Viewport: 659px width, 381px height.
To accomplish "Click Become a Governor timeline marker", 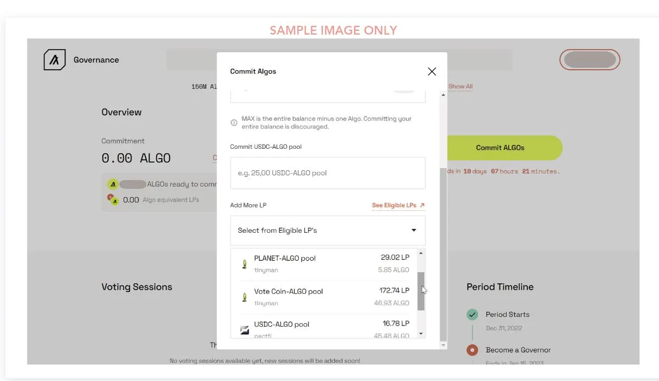I will click(x=473, y=350).
